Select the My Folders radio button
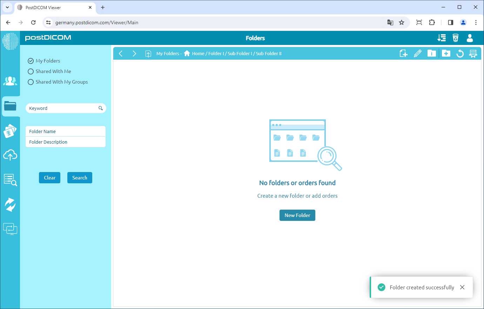The height and width of the screenshot is (309, 484). point(31,61)
